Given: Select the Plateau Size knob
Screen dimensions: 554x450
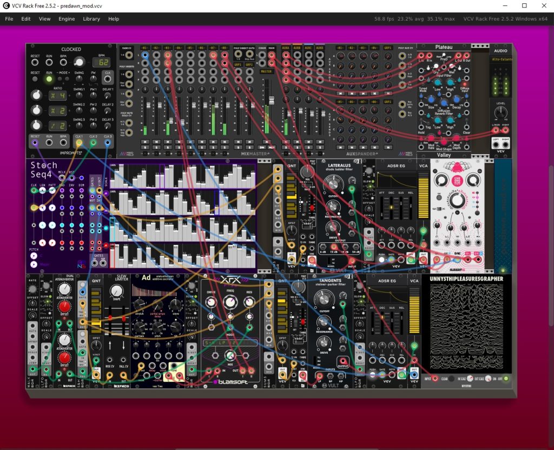Looking at the screenshot, I should point(431,100).
